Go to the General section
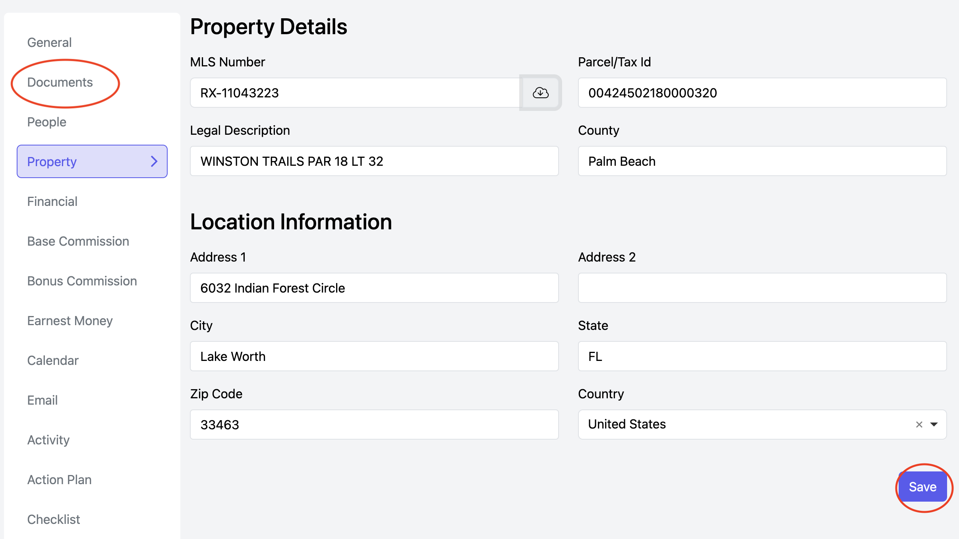The height and width of the screenshot is (539, 959). pyautogui.click(x=49, y=43)
